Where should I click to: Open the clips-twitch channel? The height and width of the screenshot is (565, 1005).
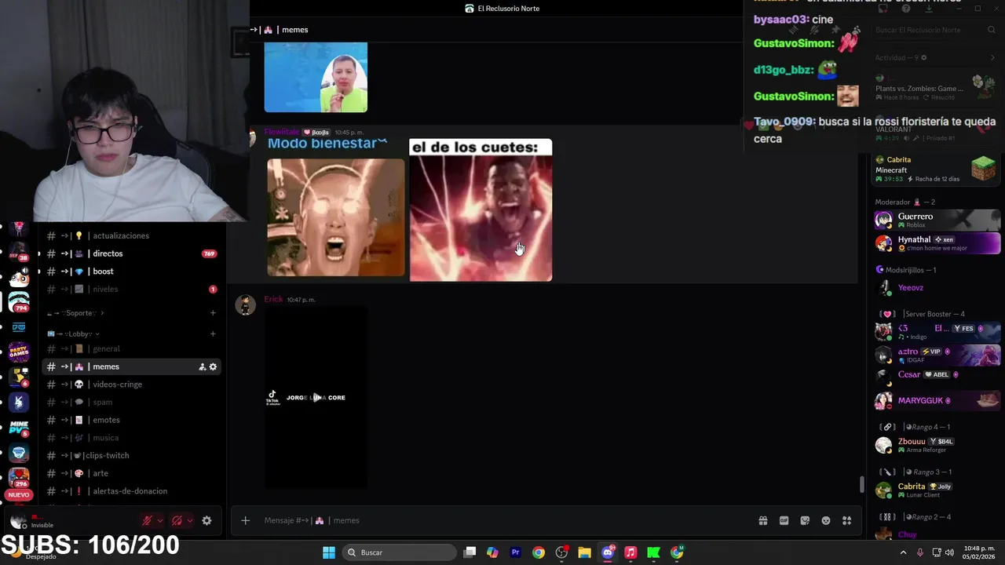tap(132, 455)
